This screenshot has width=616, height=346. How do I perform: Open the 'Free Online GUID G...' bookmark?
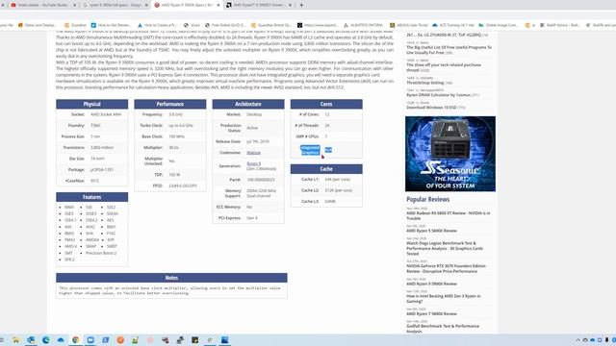226,25
